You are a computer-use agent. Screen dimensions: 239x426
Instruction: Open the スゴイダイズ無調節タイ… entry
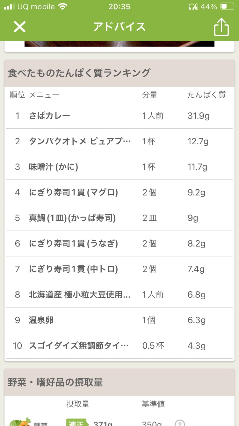click(x=119, y=346)
